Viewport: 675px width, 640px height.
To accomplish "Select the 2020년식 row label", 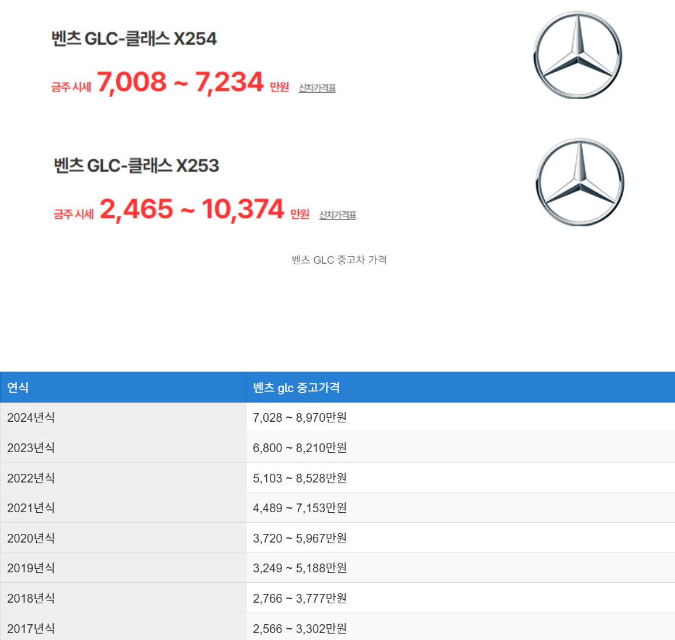I will point(31,538).
